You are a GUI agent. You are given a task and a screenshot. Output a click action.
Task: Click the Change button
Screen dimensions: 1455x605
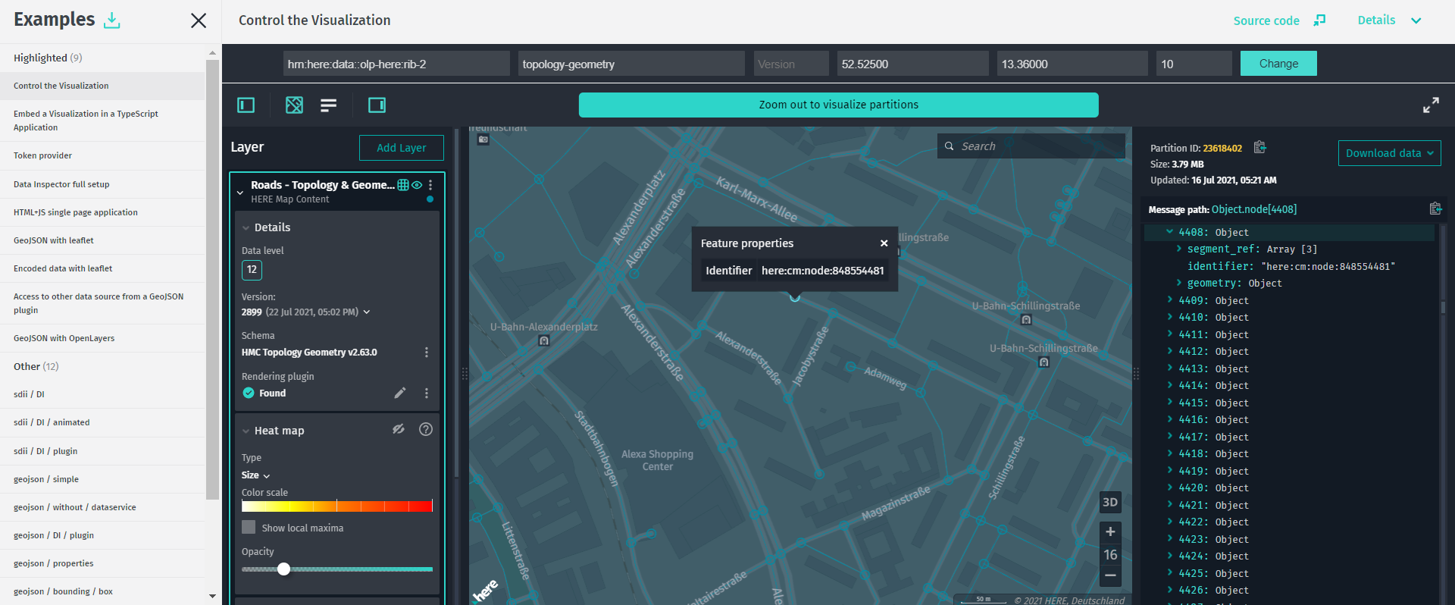pyautogui.click(x=1278, y=64)
